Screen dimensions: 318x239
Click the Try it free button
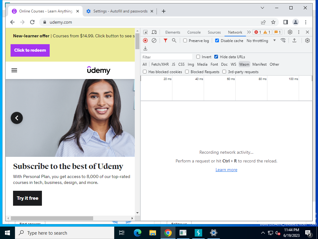pyautogui.click(x=27, y=198)
